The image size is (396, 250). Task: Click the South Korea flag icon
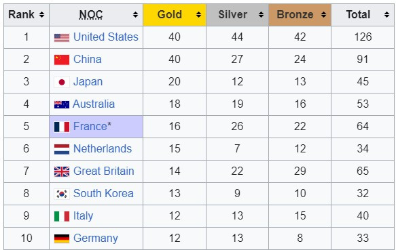(62, 194)
